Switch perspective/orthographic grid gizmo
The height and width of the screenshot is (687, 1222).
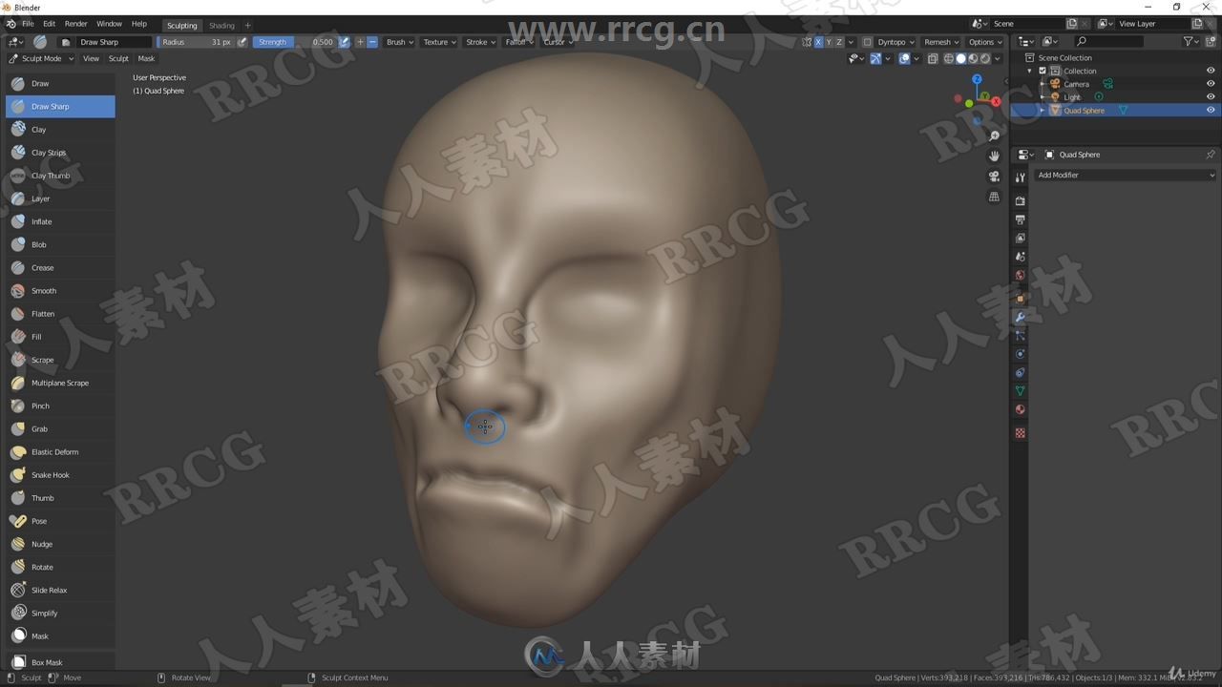point(994,198)
